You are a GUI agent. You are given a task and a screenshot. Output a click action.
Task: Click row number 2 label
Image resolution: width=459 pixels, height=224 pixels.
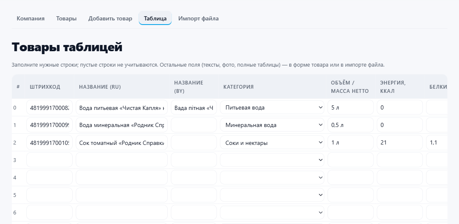click(15, 143)
